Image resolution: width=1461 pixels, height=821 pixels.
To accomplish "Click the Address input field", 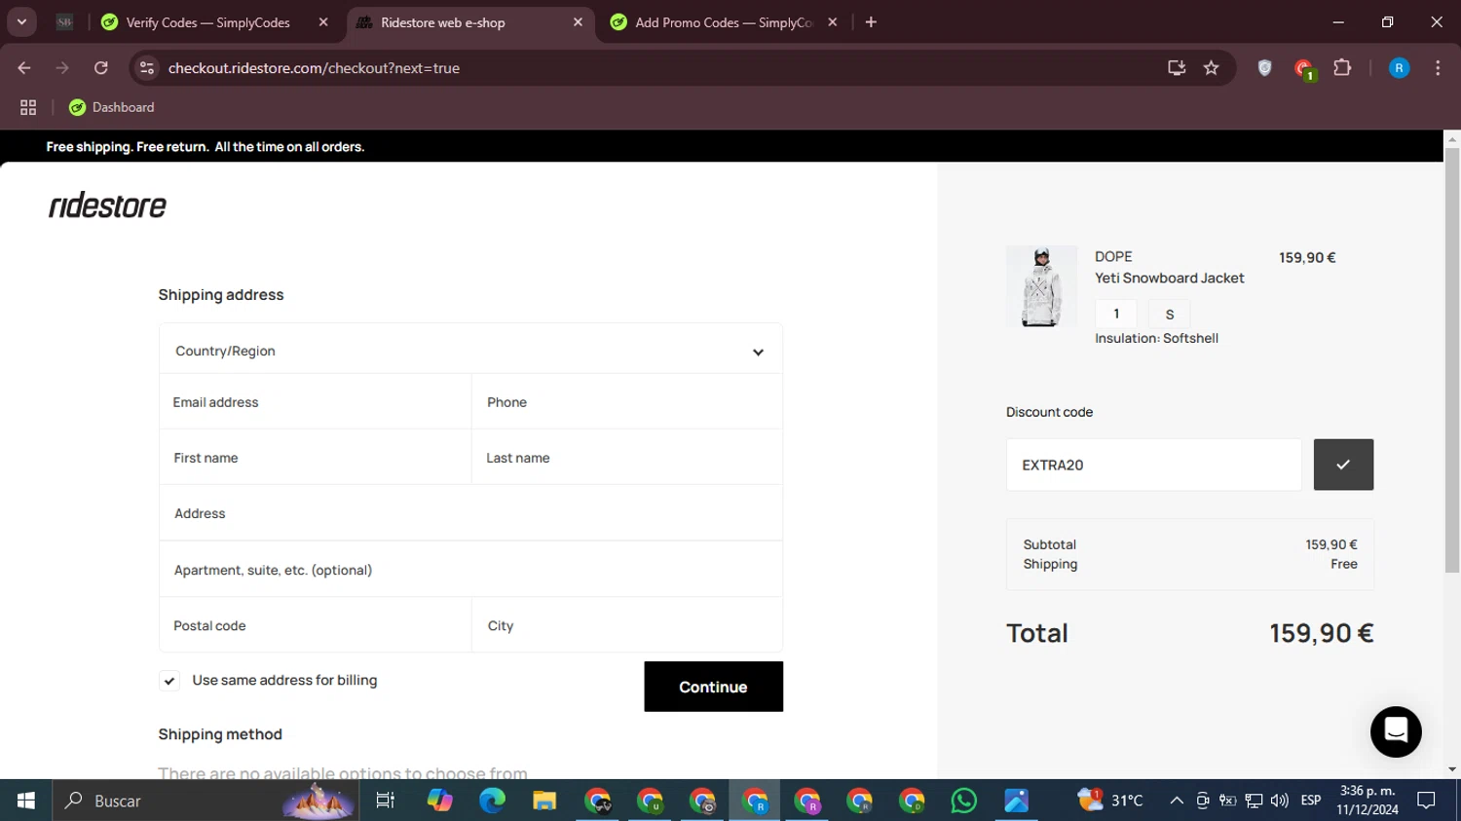I will 470,513.
